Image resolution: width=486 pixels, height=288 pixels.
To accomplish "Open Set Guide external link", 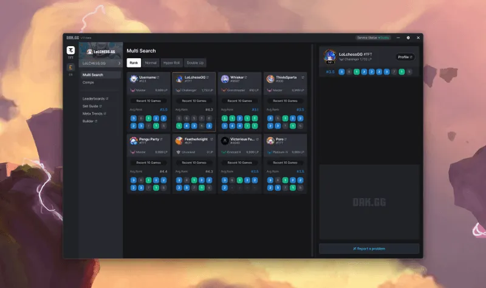I will point(92,106).
